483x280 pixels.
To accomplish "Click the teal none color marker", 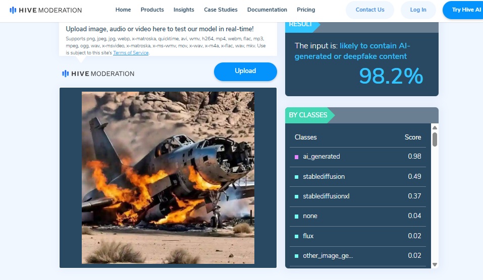I will 296,217.
